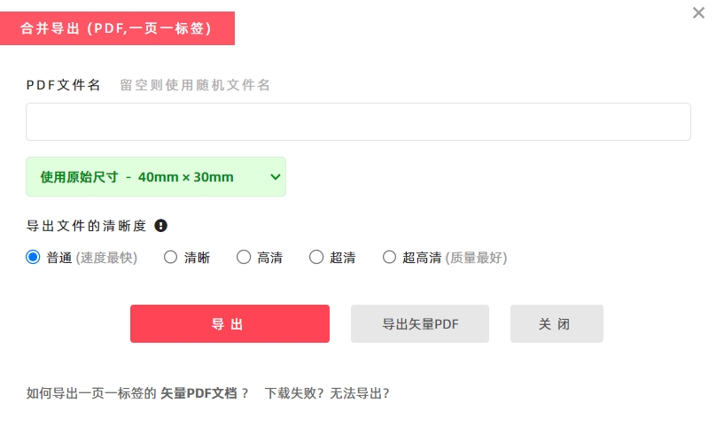
Task: Click the red 导出 button
Action: coord(230,323)
